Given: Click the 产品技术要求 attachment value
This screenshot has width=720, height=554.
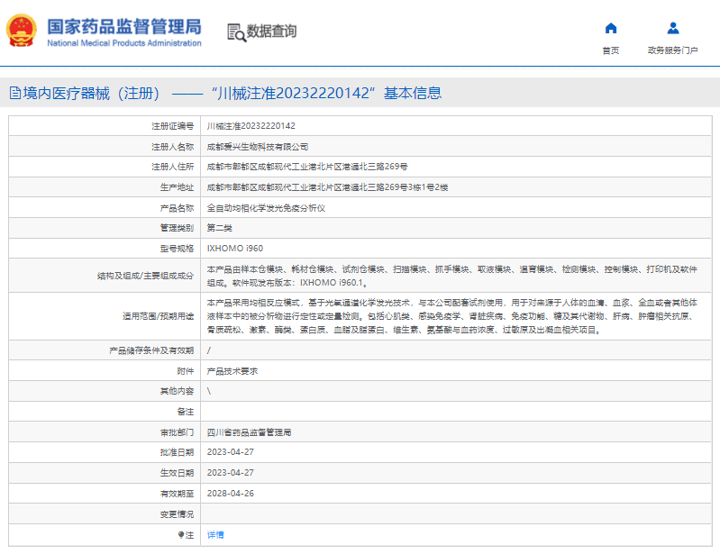Looking at the screenshot, I should (x=232, y=371).
